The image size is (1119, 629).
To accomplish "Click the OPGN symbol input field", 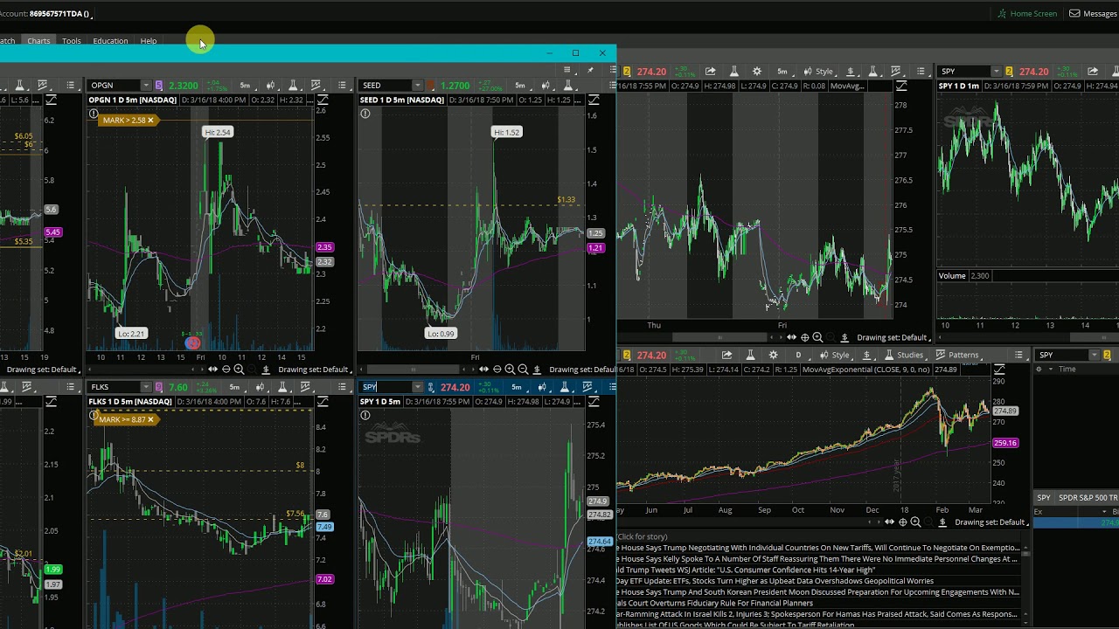I will tap(115, 86).
